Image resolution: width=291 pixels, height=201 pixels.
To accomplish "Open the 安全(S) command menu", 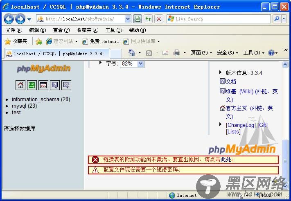I will (228, 53).
